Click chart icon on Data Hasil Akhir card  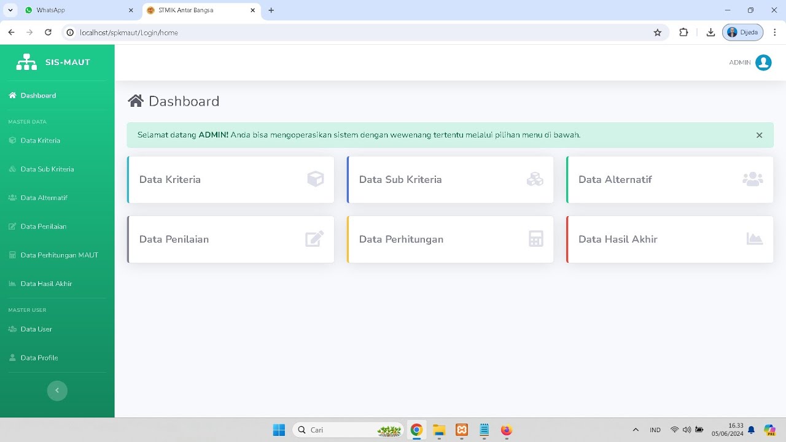point(755,239)
